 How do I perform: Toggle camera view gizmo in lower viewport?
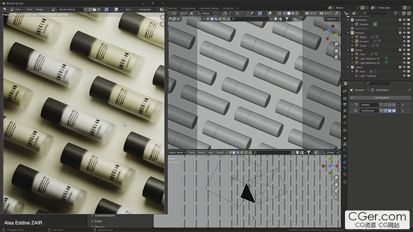tap(336, 191)
